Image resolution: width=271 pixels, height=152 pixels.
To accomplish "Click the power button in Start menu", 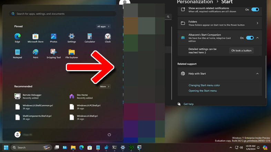I will pyautogui.click(x=109, y=134).
